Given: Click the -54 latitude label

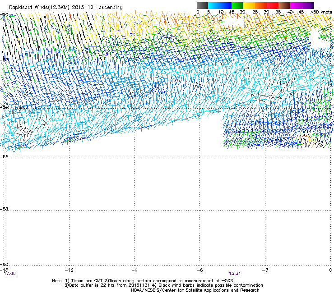Looking at the screenshot, I should [x=5, y=107].
